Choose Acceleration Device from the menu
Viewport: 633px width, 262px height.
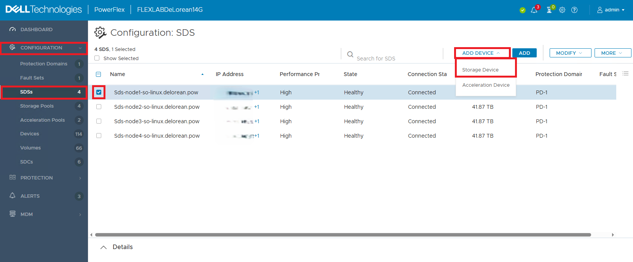point(486,85)
